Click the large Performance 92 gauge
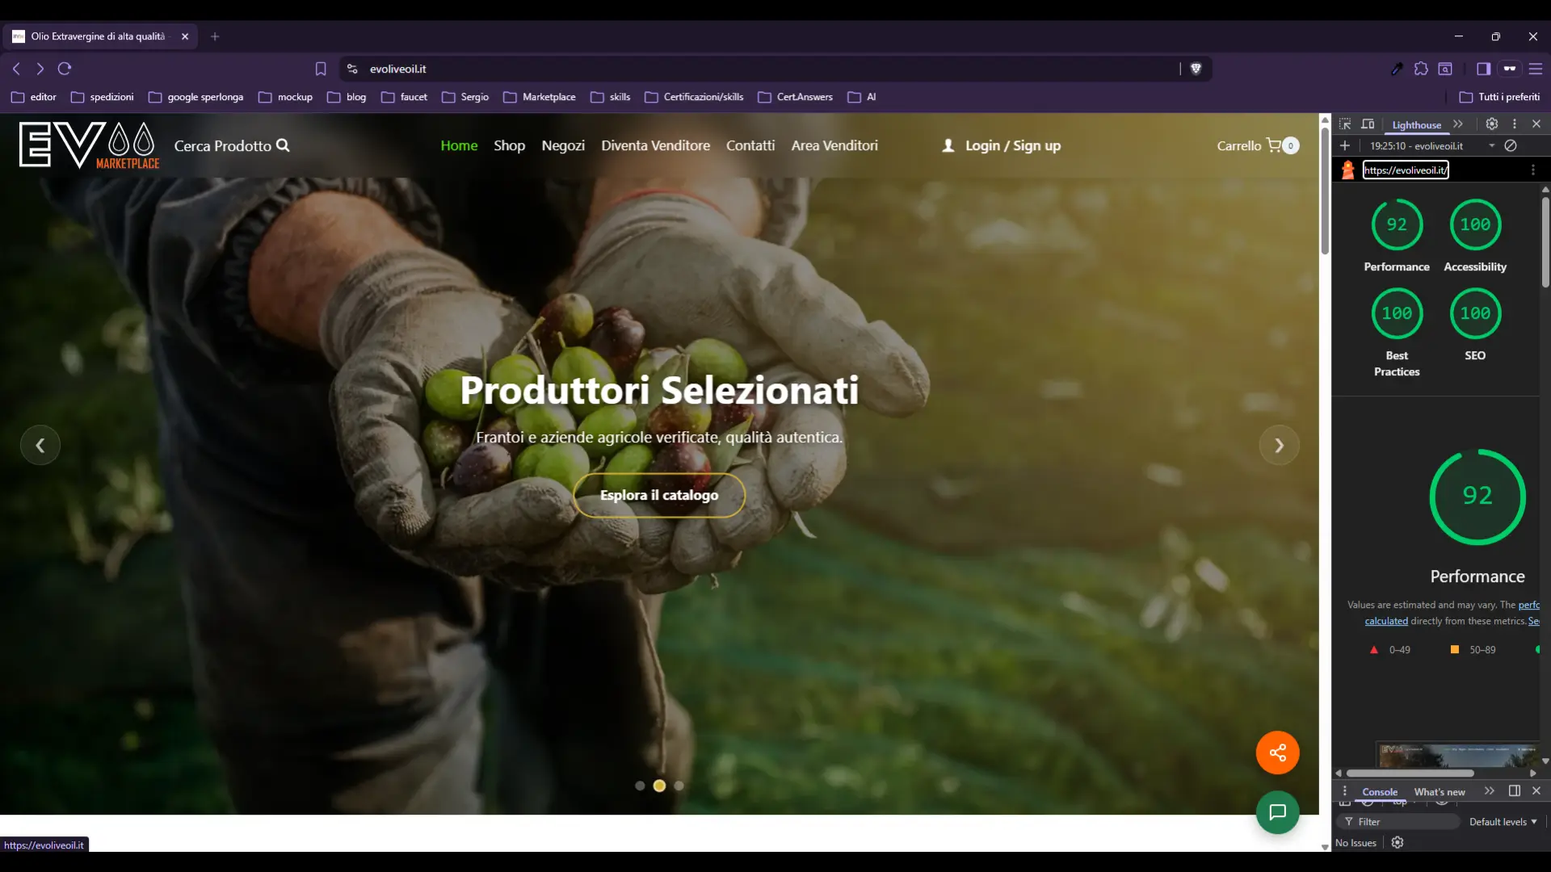 point(1477,497)
